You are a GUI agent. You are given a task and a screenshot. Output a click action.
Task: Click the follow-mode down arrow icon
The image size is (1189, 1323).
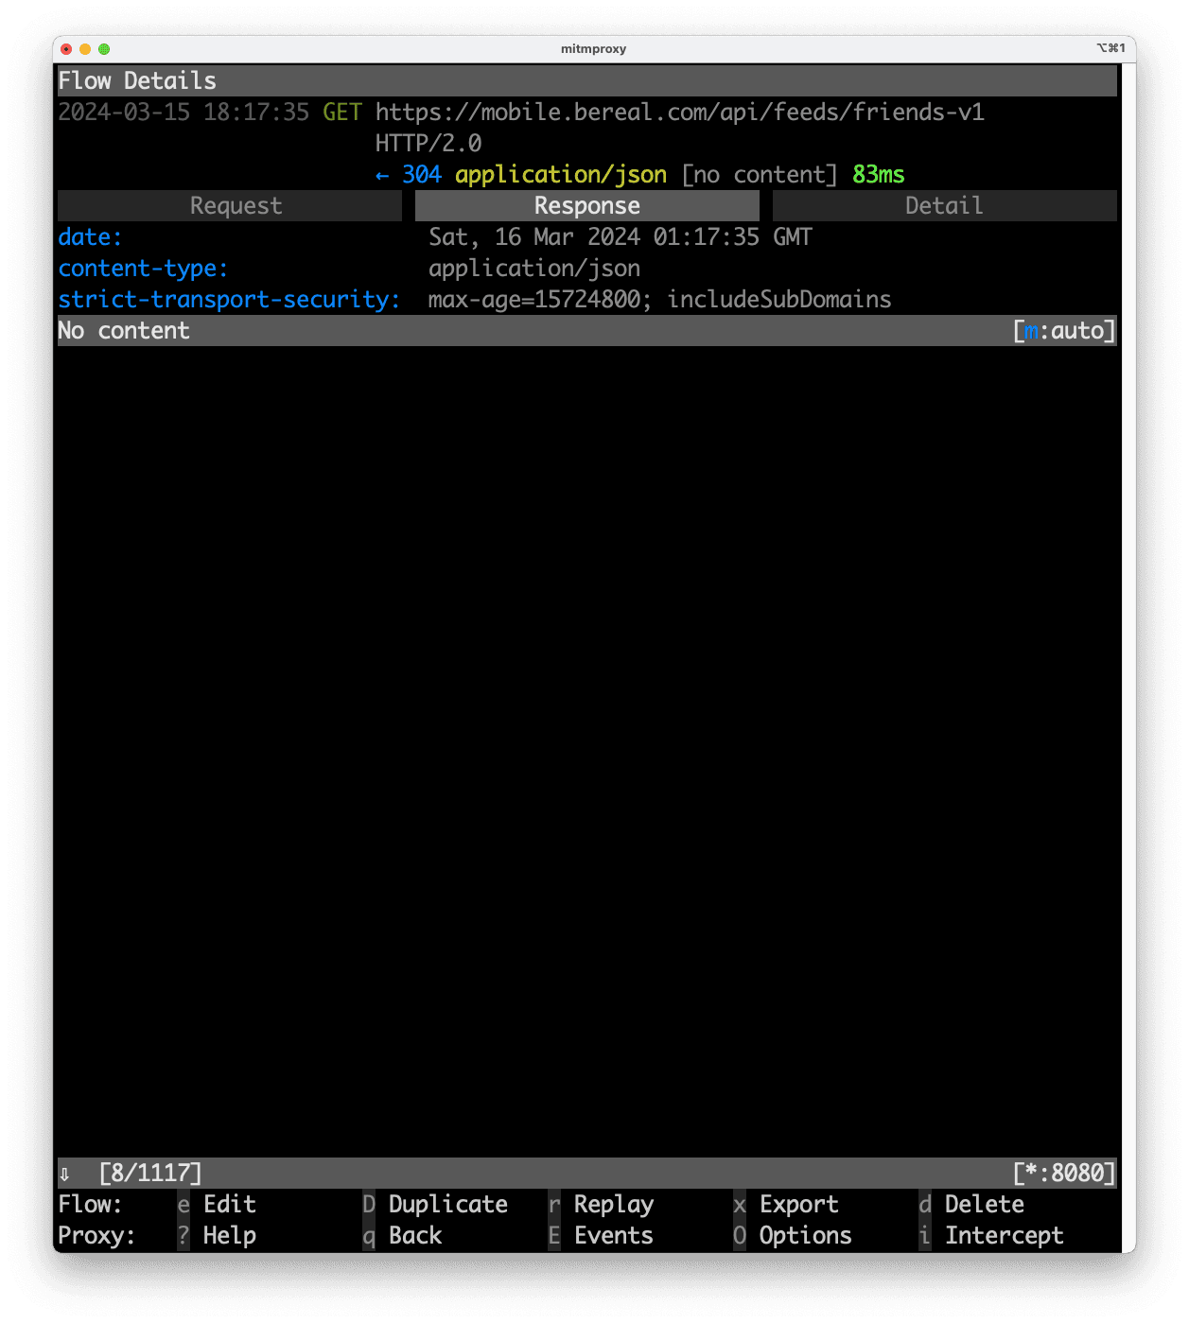64,1174
